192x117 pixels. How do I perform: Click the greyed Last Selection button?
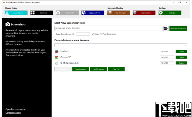63,69
